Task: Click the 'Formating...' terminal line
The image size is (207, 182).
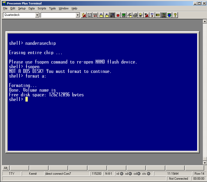Action: (x=23, y=85)
